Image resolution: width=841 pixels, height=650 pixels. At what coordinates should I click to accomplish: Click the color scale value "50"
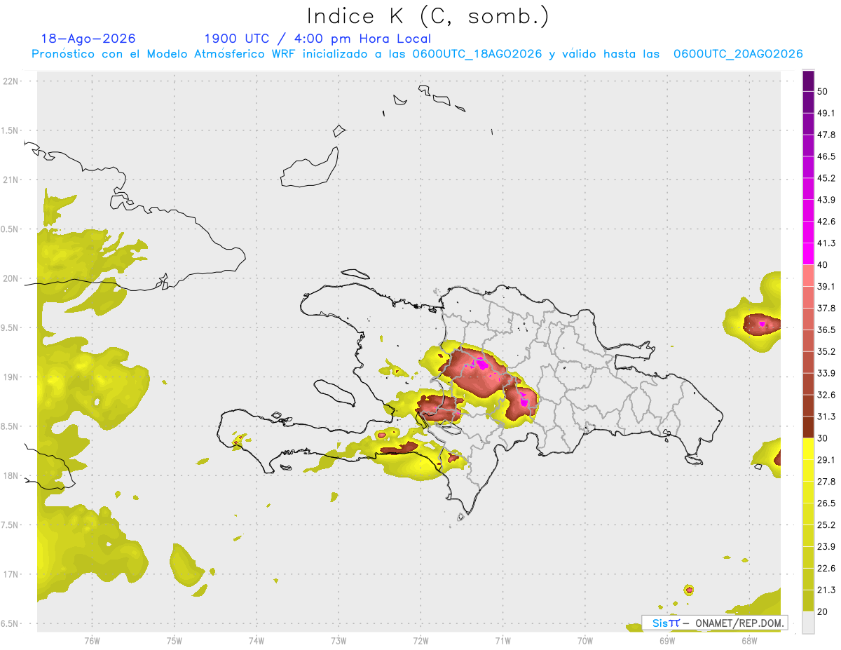(823, 91)
